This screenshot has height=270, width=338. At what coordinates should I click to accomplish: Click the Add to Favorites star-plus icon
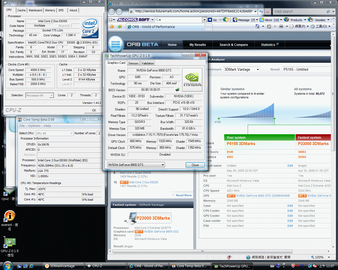pyautogui.click(x=120, y=27)
